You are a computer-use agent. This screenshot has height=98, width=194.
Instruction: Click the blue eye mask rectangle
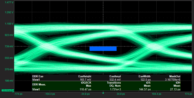pyautogui.click(x=103, y=49)
